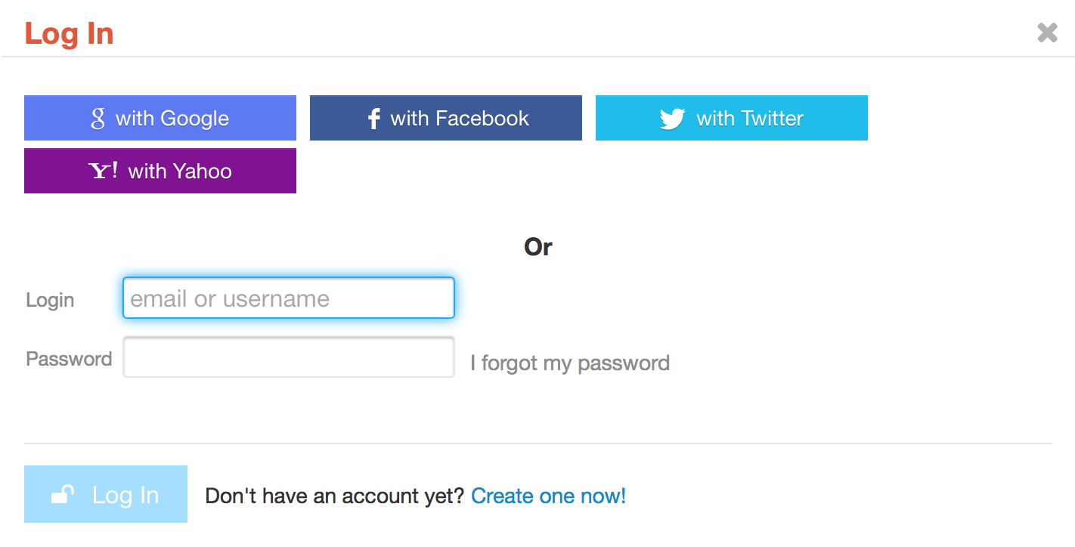Click the open padlock icon
This screenshot has width=1075, height=547.
[63, 495]
